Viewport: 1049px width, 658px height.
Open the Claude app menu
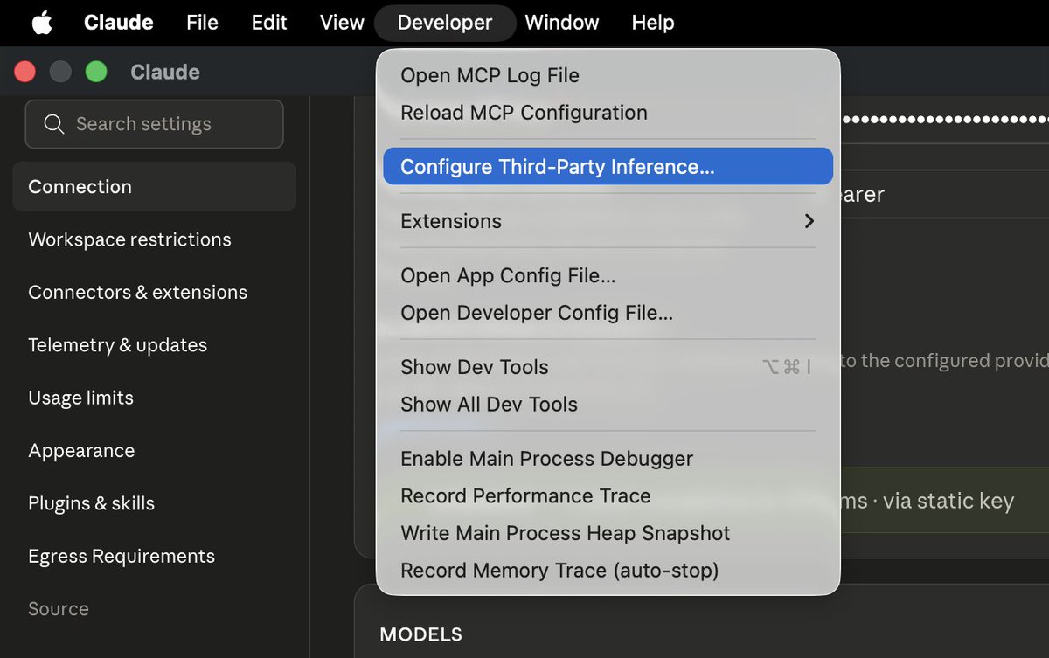pyautogui.click(x=119, y=23)
